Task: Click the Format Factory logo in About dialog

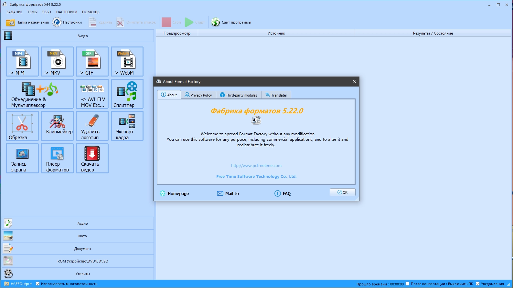Action: [256, 120]
